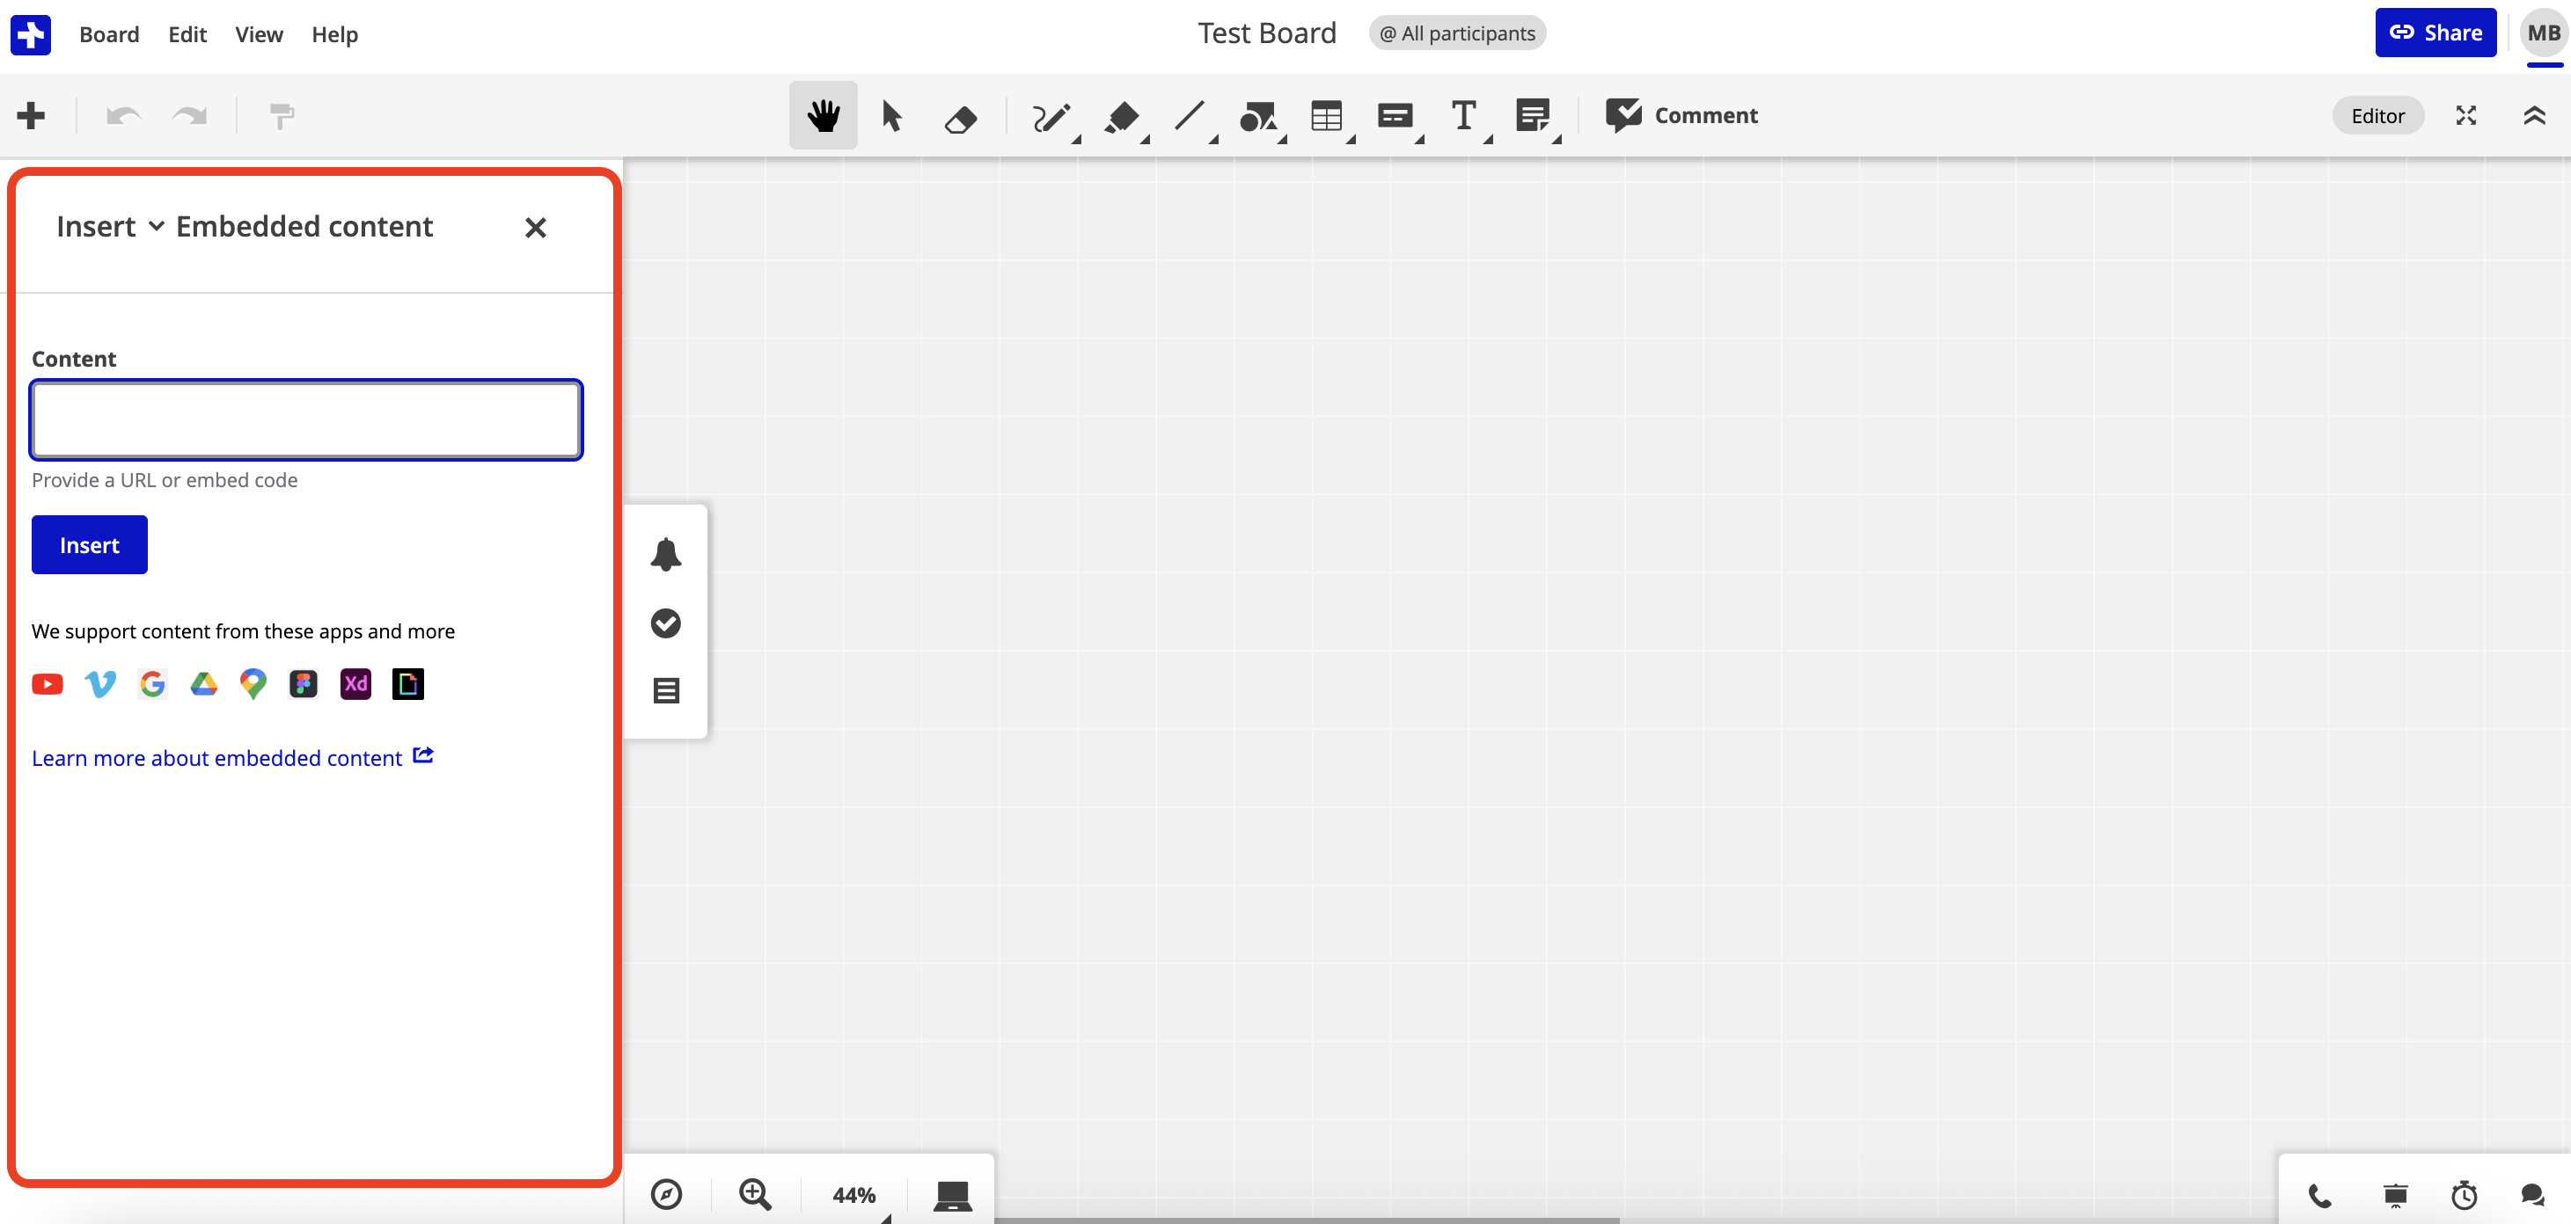Toggle fullscreen mode

pyautogui.click(x=2466, y=114)
